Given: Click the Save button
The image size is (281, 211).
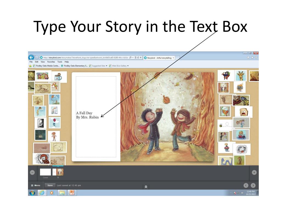Looking at the screenshot, I should tap(50, 185).
